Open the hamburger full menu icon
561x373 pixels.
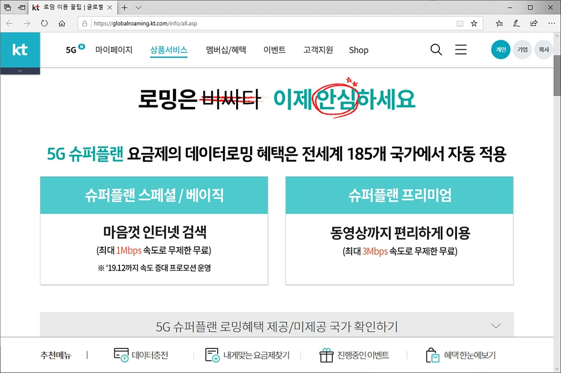tap(461, 50)
